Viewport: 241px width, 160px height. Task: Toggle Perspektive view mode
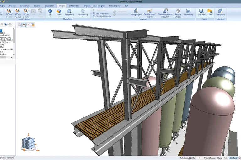69,13
